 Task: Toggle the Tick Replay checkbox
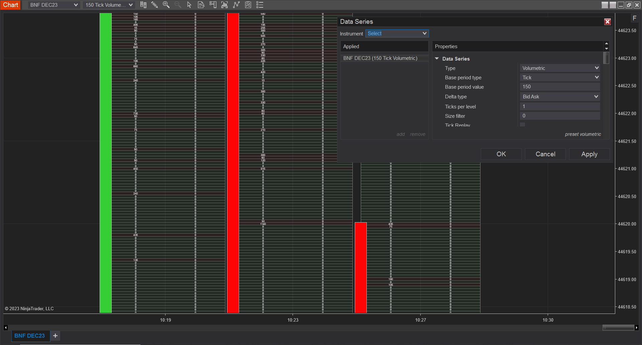point(523,124)
